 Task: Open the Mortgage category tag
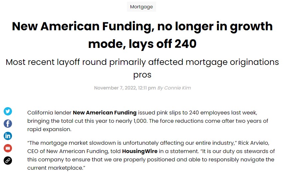(142, 7)
